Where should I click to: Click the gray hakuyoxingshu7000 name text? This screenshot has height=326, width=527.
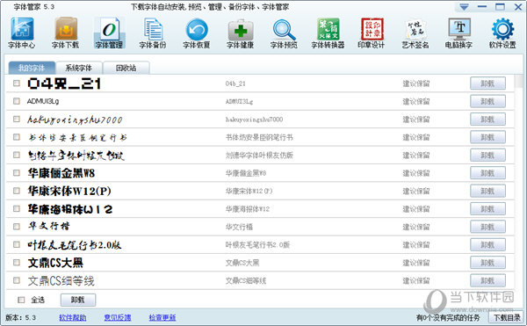click(254, 120)
